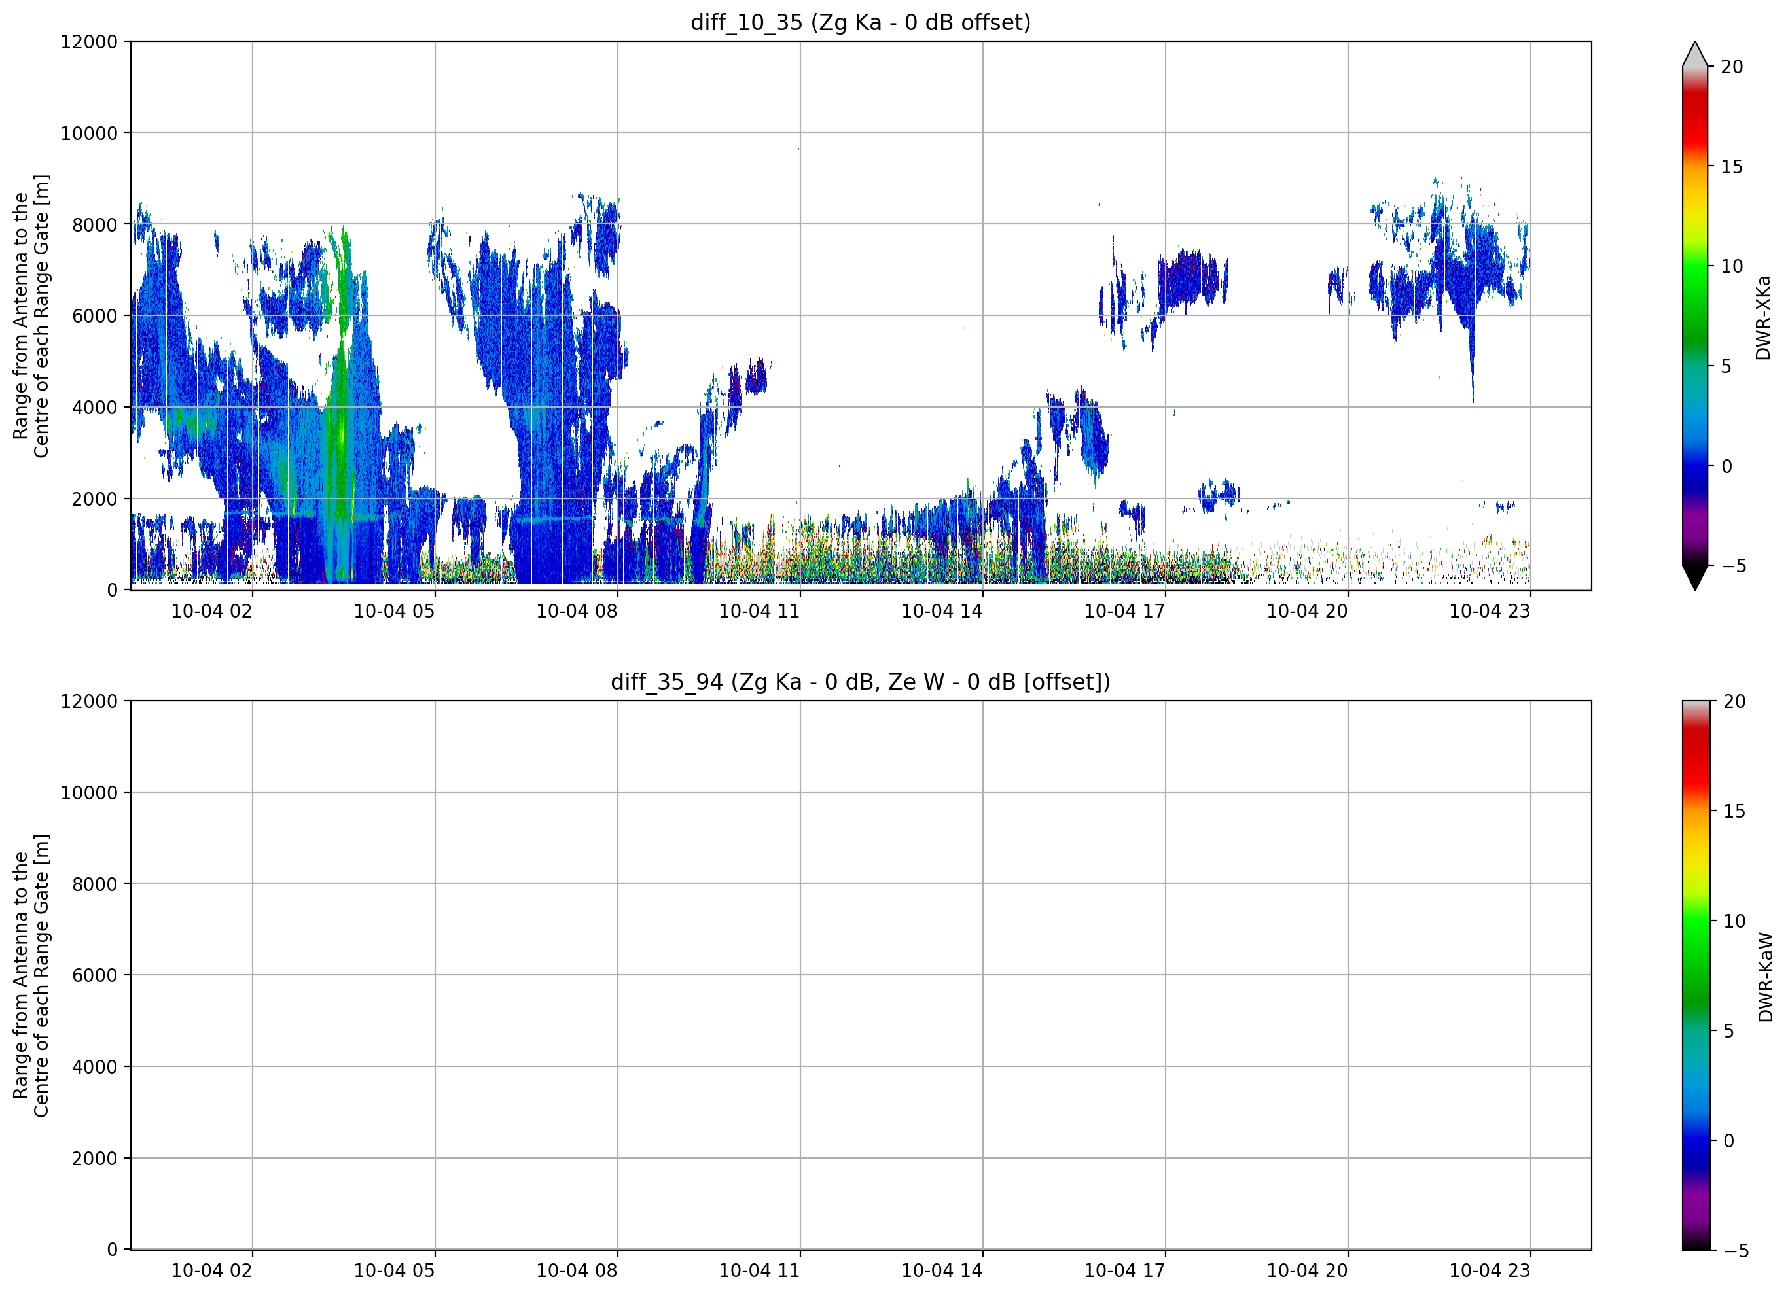
Task: Click the '5' tick on DWR-XKa colorbar
Action: pos(1726,366)
